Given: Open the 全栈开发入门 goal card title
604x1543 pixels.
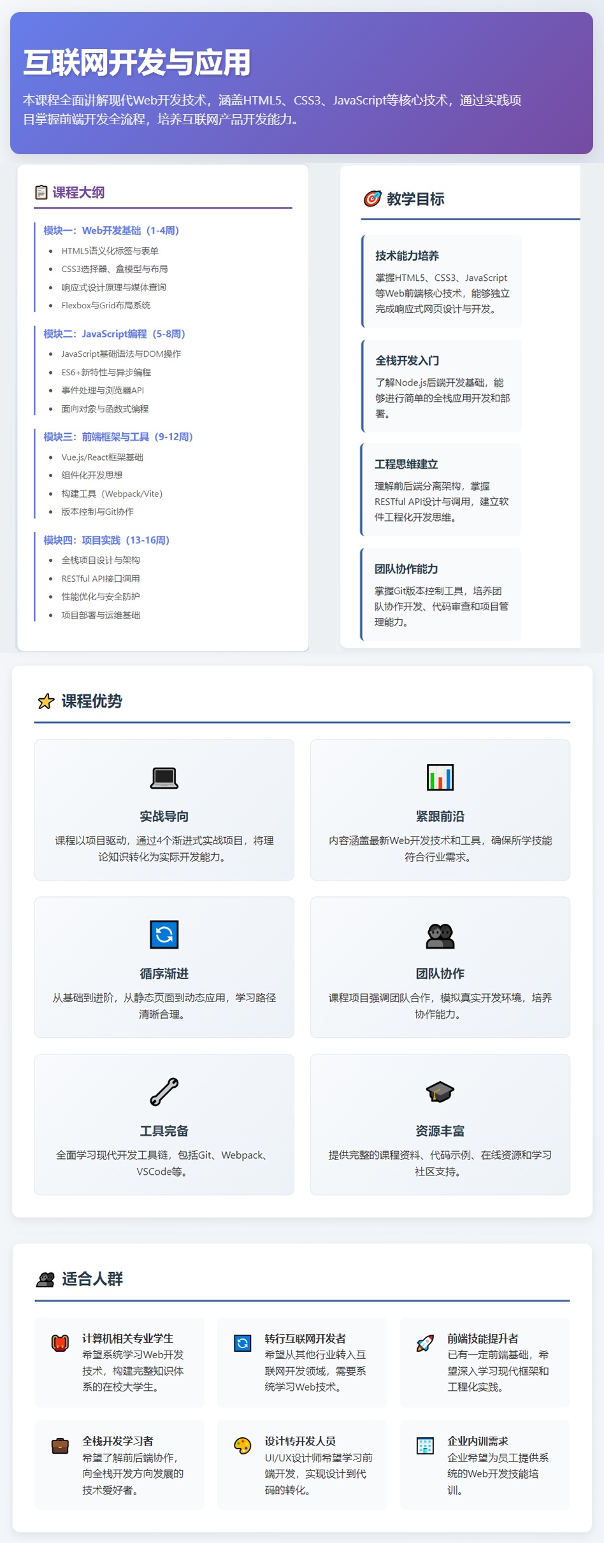Looking at the screenshot, I should (406, 361).
